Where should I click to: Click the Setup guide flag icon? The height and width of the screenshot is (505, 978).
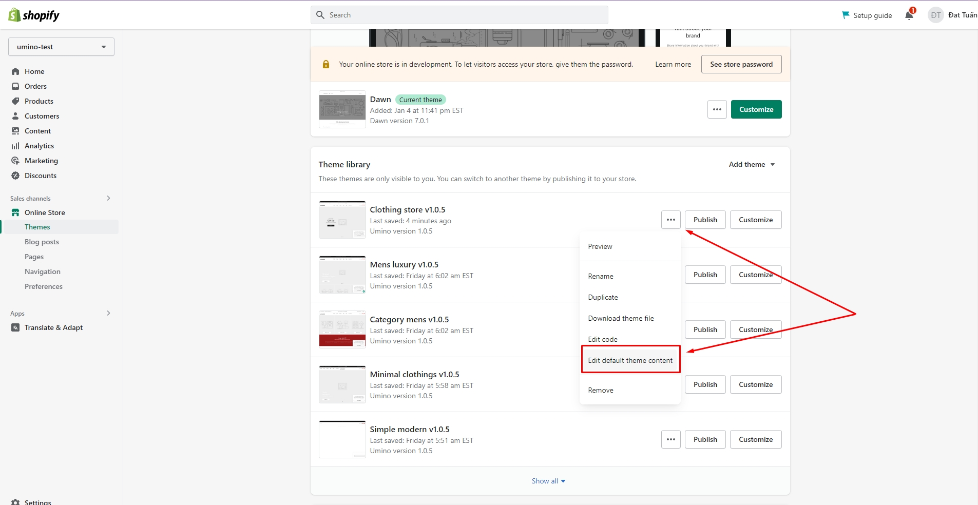click(x=846, y=15)
